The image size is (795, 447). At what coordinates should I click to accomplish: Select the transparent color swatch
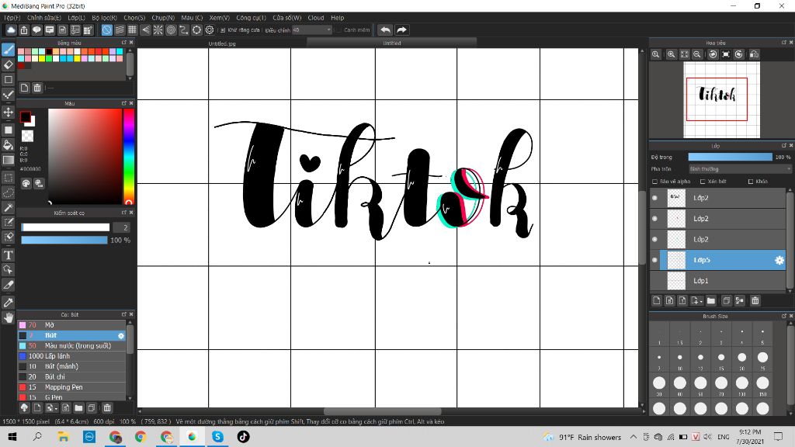coord(27,136)
